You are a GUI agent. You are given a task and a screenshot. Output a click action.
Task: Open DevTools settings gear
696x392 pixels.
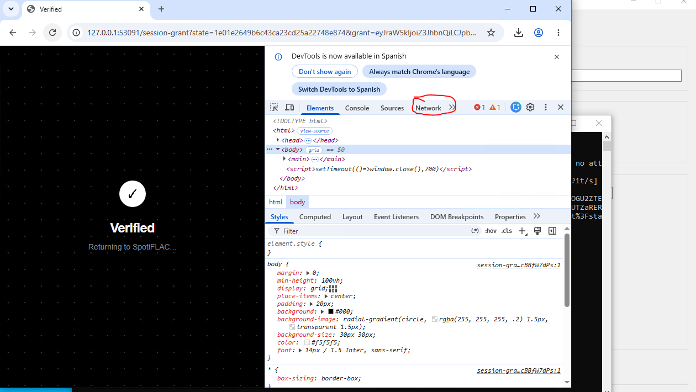pos(530,107)
